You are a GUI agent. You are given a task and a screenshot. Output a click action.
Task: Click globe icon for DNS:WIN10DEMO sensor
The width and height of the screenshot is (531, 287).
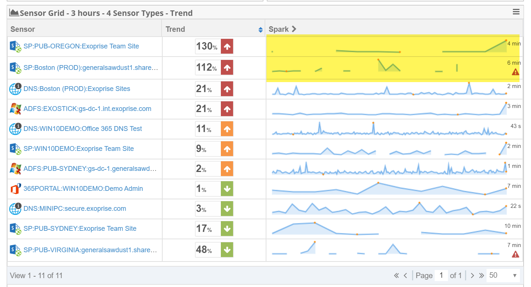(x=15, y=129)
